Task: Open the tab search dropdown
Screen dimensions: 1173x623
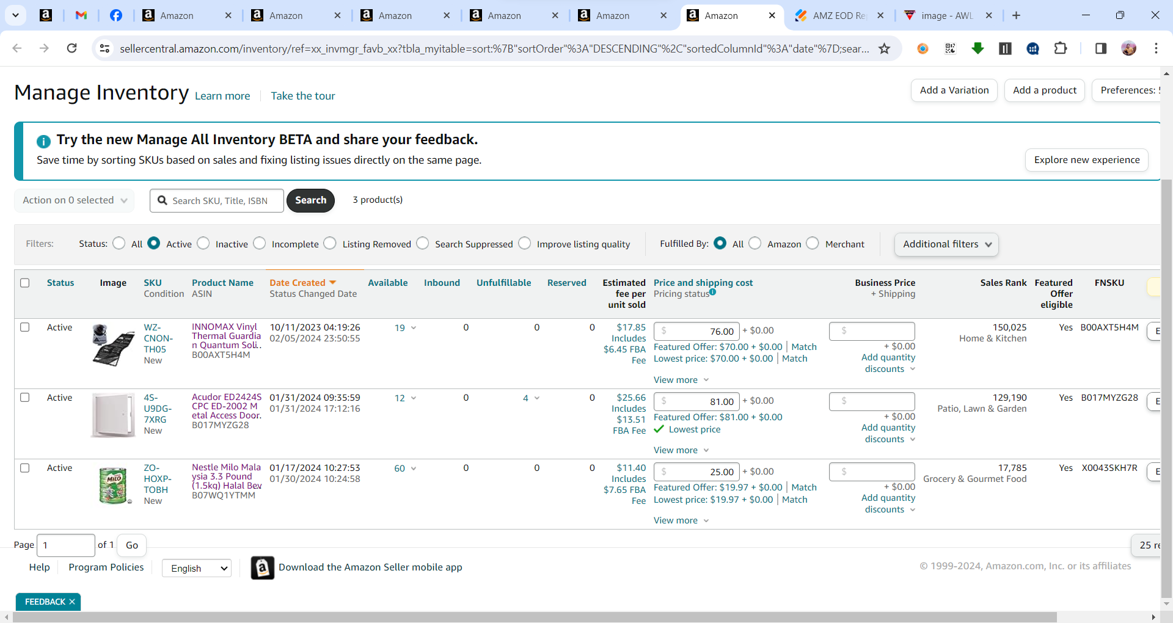Action: point(15,15)
